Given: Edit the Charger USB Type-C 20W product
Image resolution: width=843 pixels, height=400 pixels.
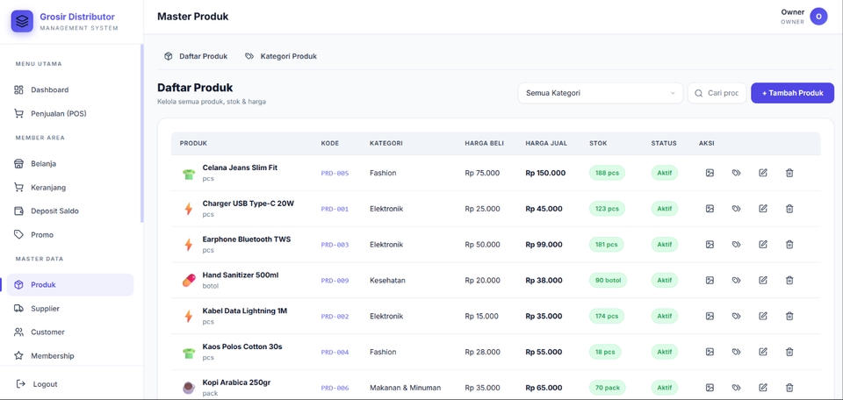Looking at the screenshot, I should tap(763, 208).
